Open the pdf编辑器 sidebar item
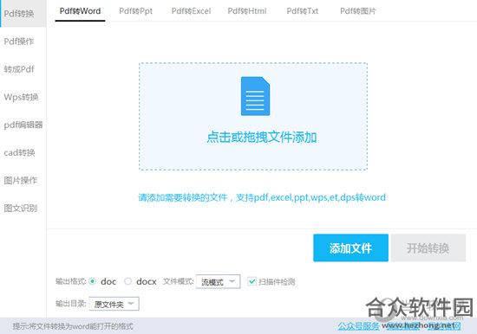 point(23,125)
